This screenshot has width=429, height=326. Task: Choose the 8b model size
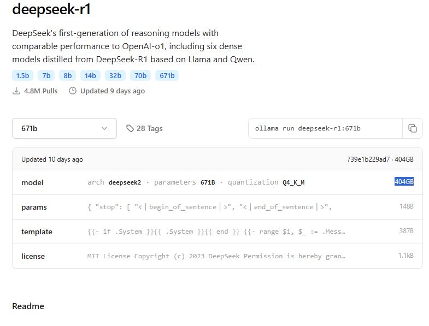coord(67,75)
